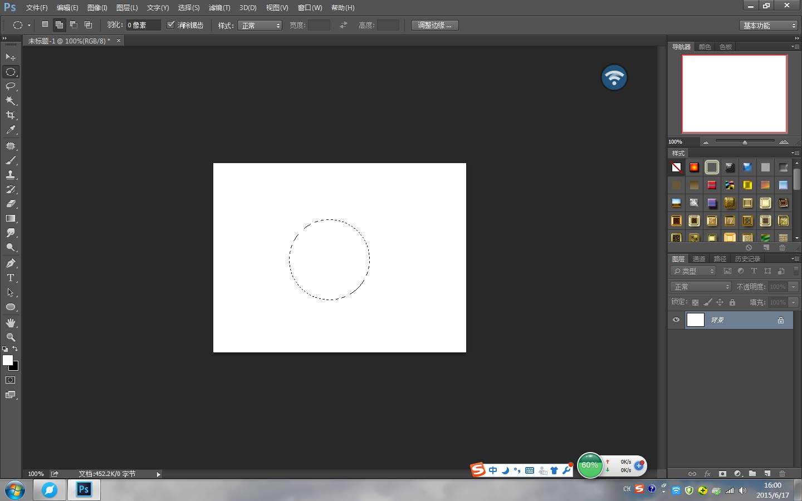Select the Horizontal Type tool
This screenshot has height=501, width=802.
tap(11, 278)
